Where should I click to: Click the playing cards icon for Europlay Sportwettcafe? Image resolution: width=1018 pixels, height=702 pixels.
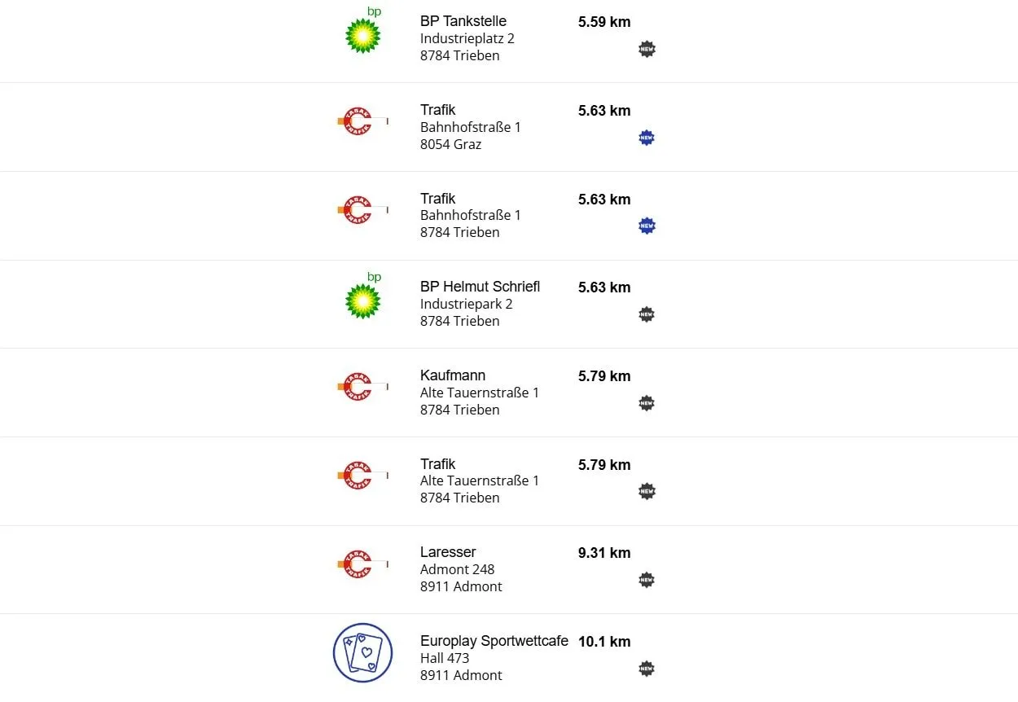click(x=362, y=653)
